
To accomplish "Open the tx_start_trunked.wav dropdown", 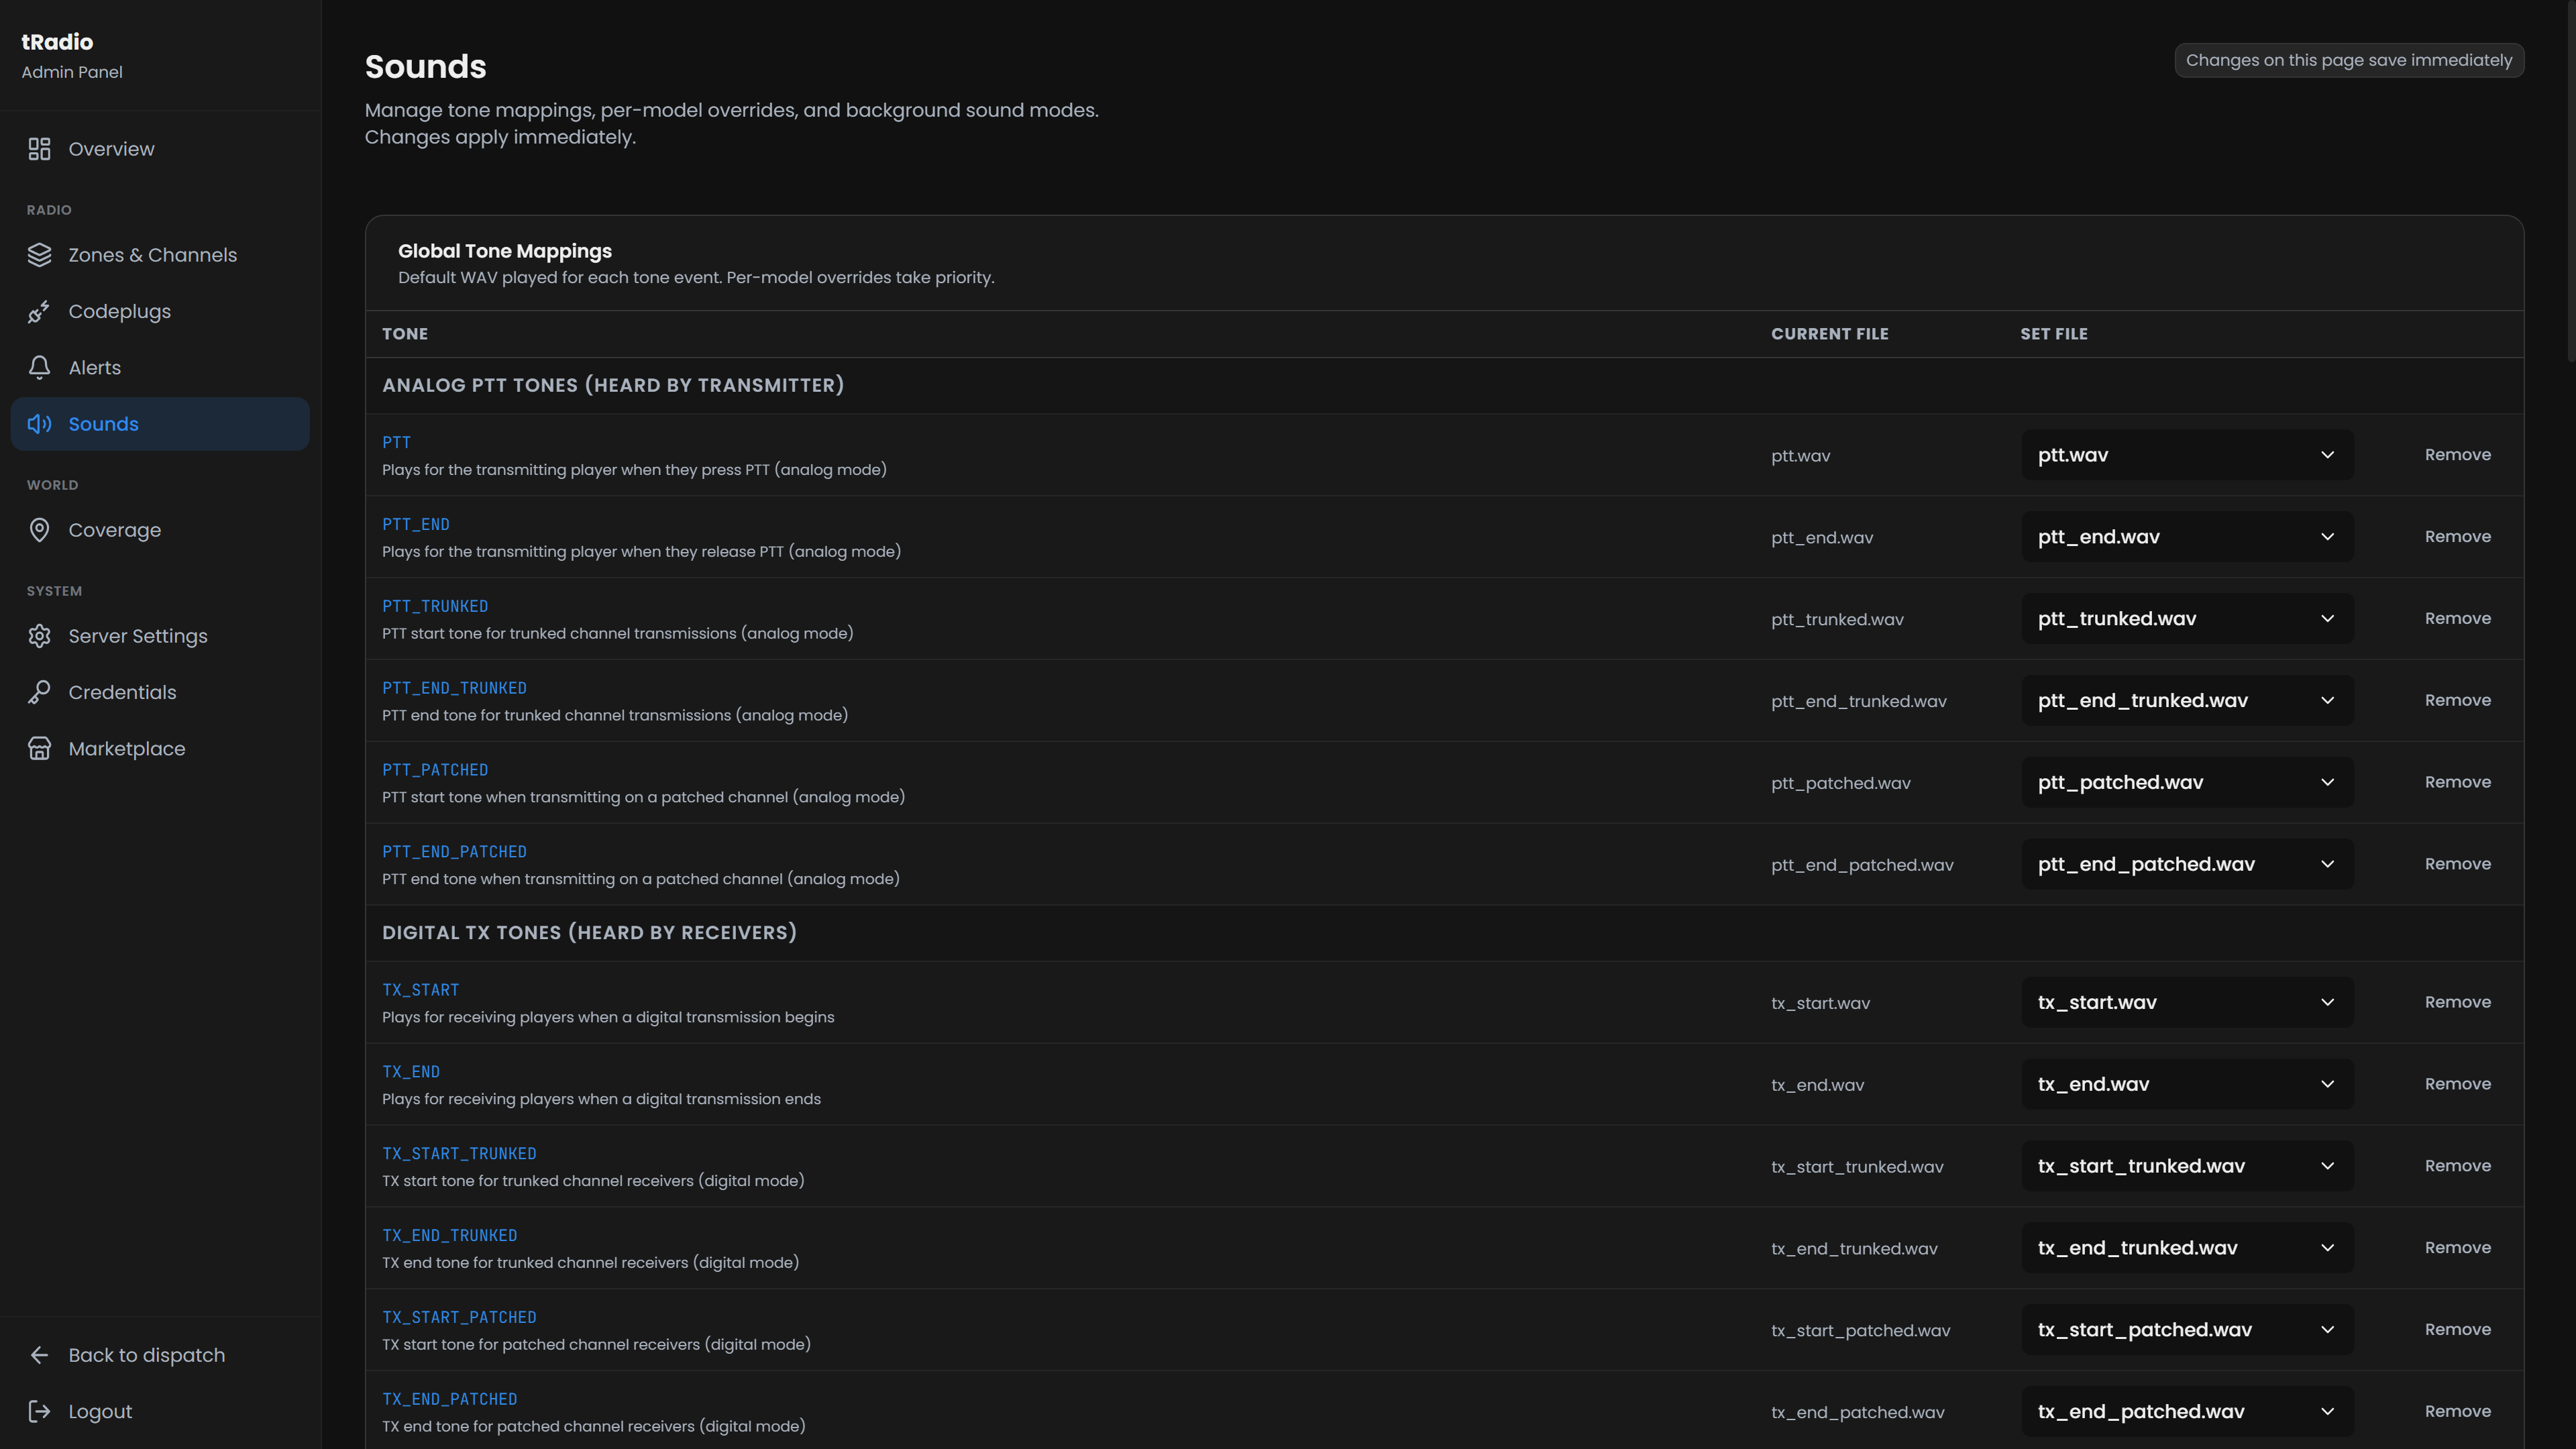I will point(2187,1167).
